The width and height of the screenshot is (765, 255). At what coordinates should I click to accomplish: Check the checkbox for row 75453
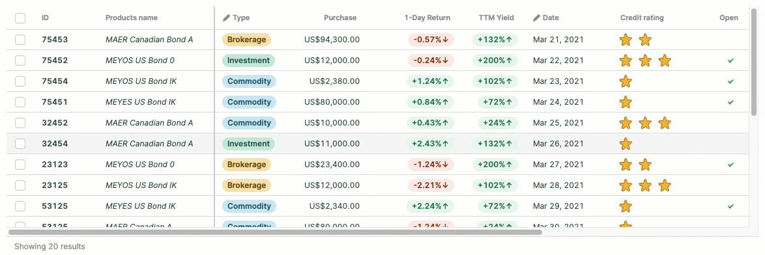click(20, 40)
